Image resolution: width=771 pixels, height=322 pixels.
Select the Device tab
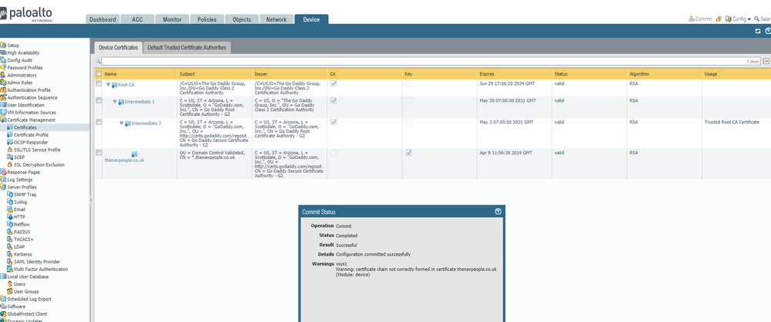point(311,19)
